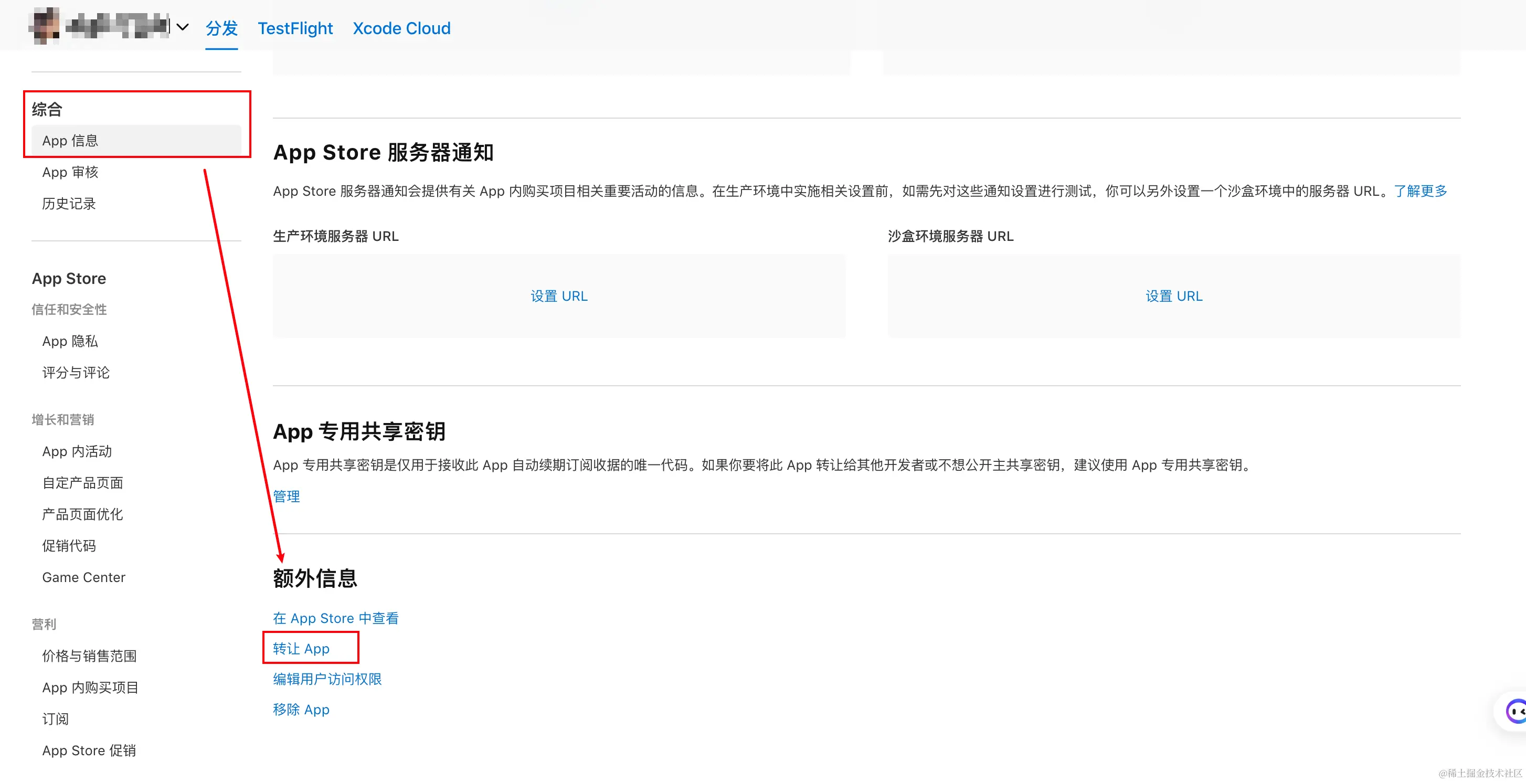This screenshot has height=782, width=1526.
Task: Open 价格与销售范围 sidebar item
Action: (x=89, y=655)
